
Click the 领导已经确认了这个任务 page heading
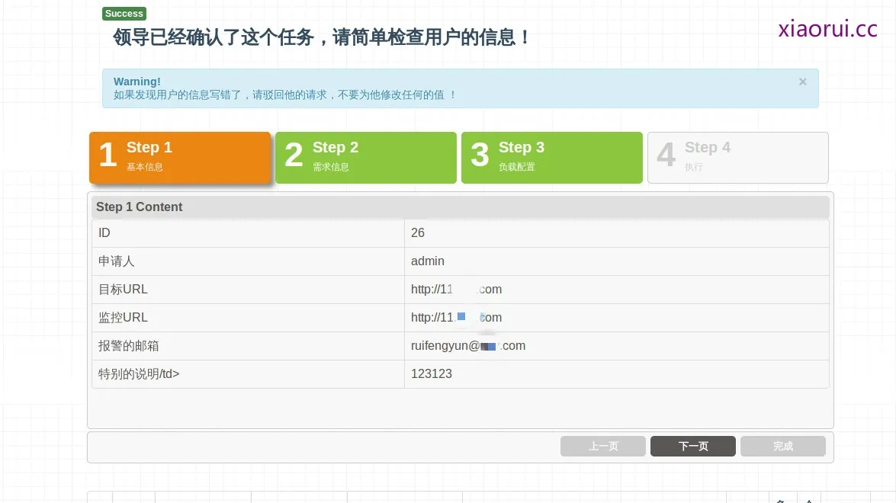click(x=321, y=37)
